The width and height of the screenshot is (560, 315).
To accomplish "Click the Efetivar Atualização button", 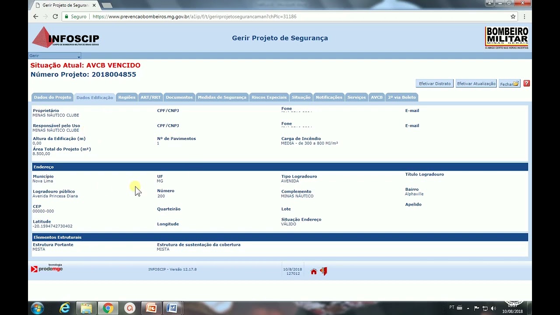I will point(476,84).
